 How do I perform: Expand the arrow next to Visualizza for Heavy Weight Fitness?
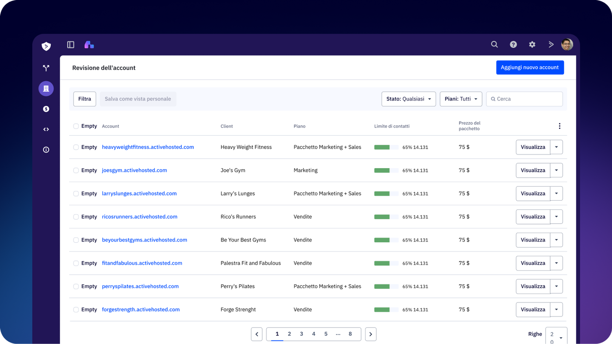557,147
